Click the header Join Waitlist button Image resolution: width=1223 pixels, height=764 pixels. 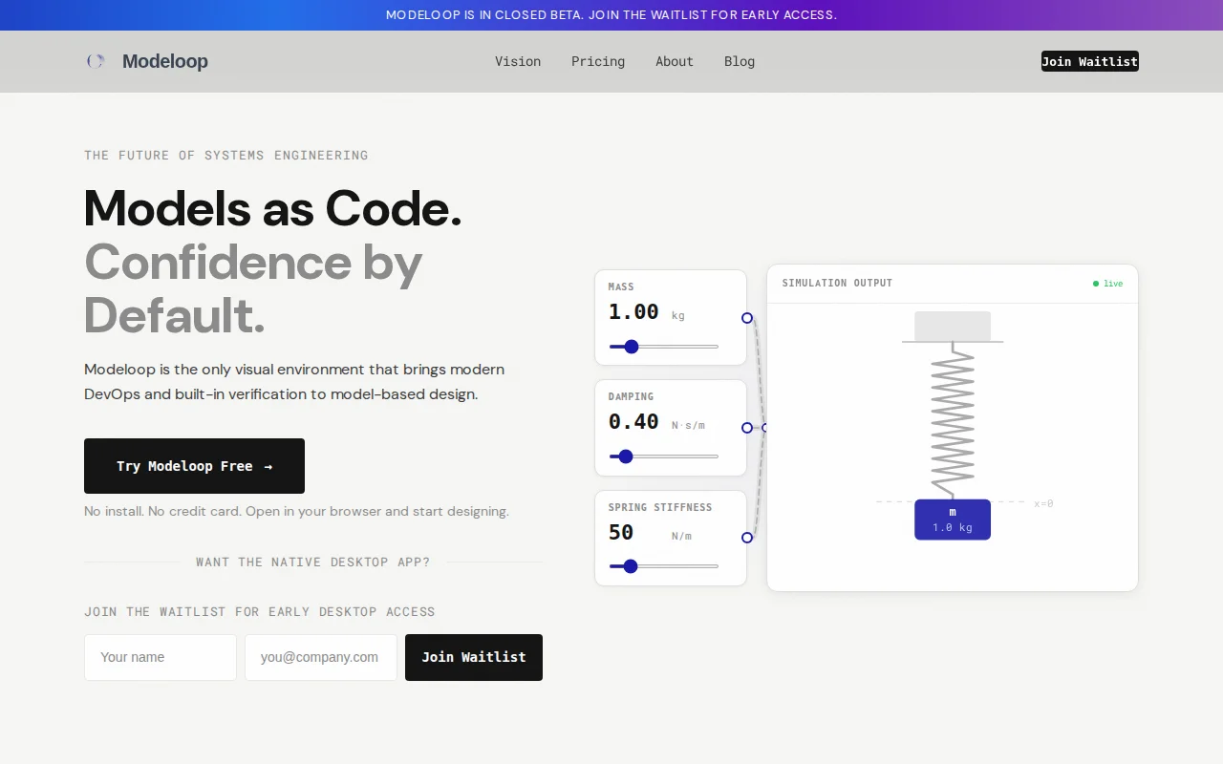tap(1090, 61)
